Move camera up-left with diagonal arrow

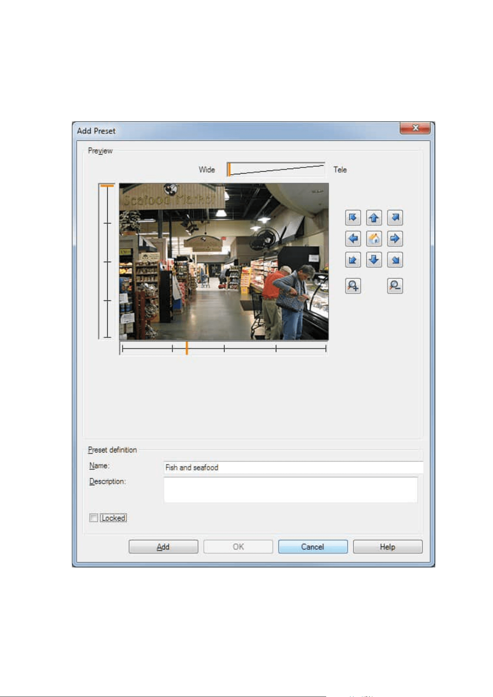(x=353, y=217)
